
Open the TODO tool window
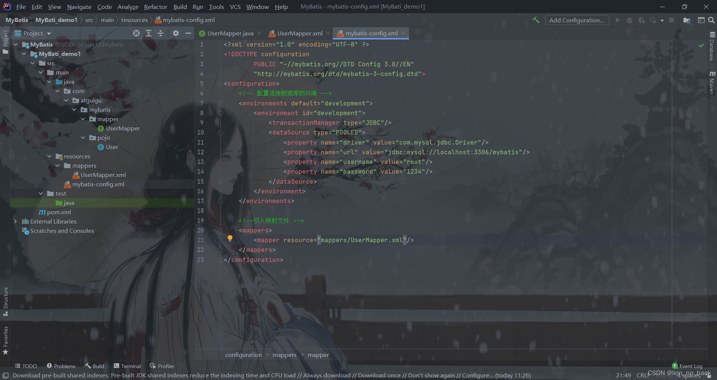pos(26,366)
